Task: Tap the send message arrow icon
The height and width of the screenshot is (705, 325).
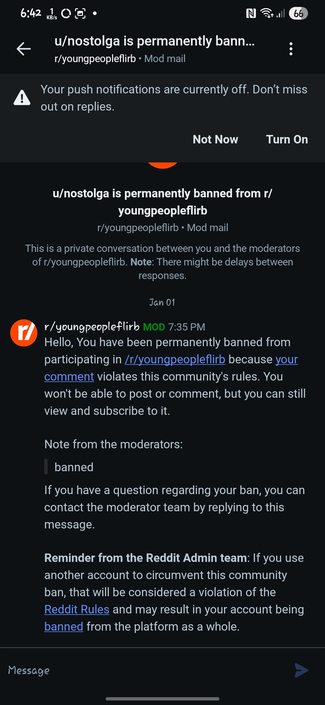Action: [302, 670]
